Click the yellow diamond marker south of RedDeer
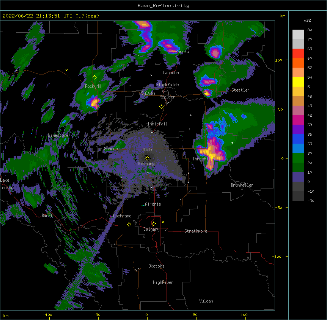327x320 pixels. pyautogui.click(x=162, y=107)
